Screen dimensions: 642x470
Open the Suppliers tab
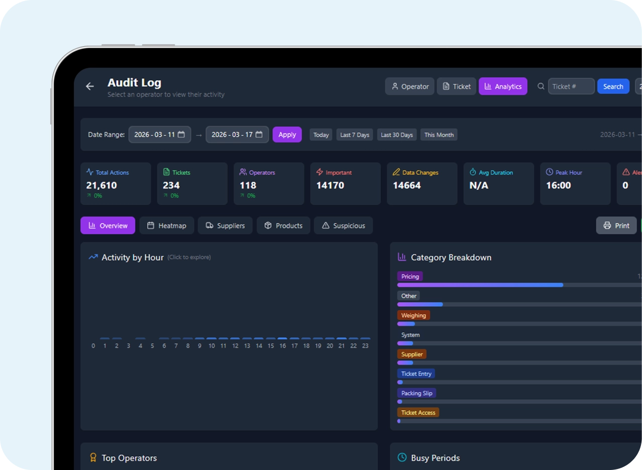click(x=225, y=225)
